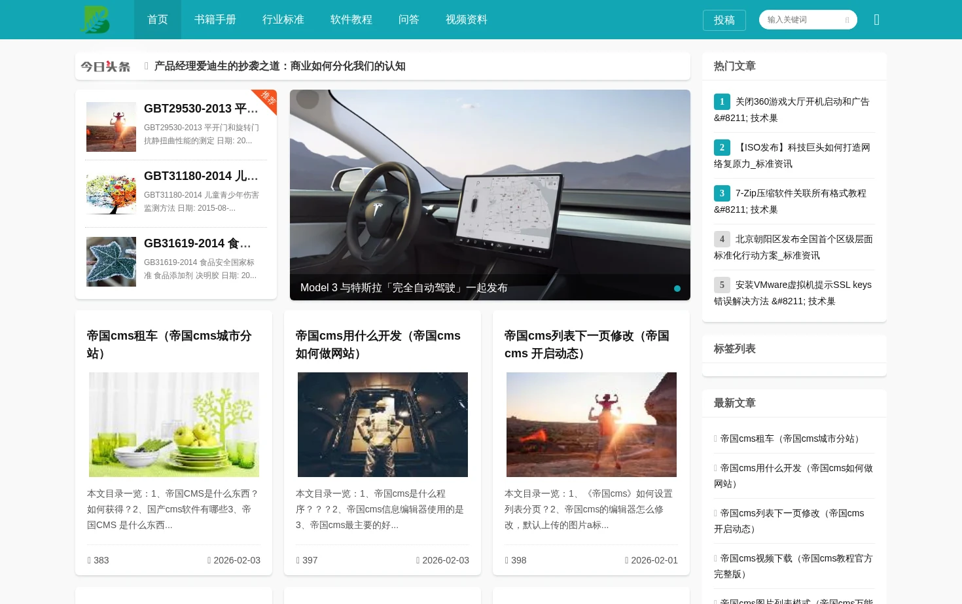Open 帝国cms用什么开发 card title
This screenshot has width=962, height=604.
coord(378,344)
